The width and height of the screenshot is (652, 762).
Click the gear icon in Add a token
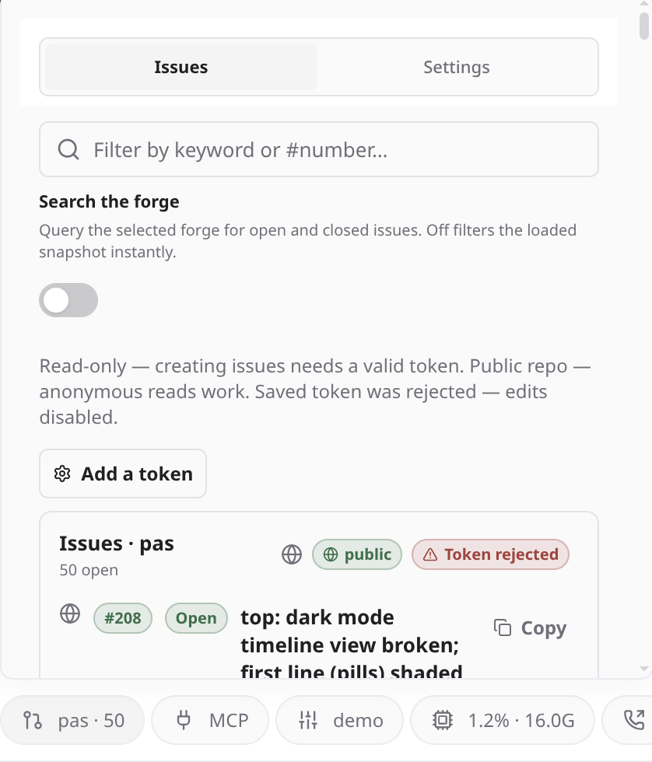(x=62, y=474)
